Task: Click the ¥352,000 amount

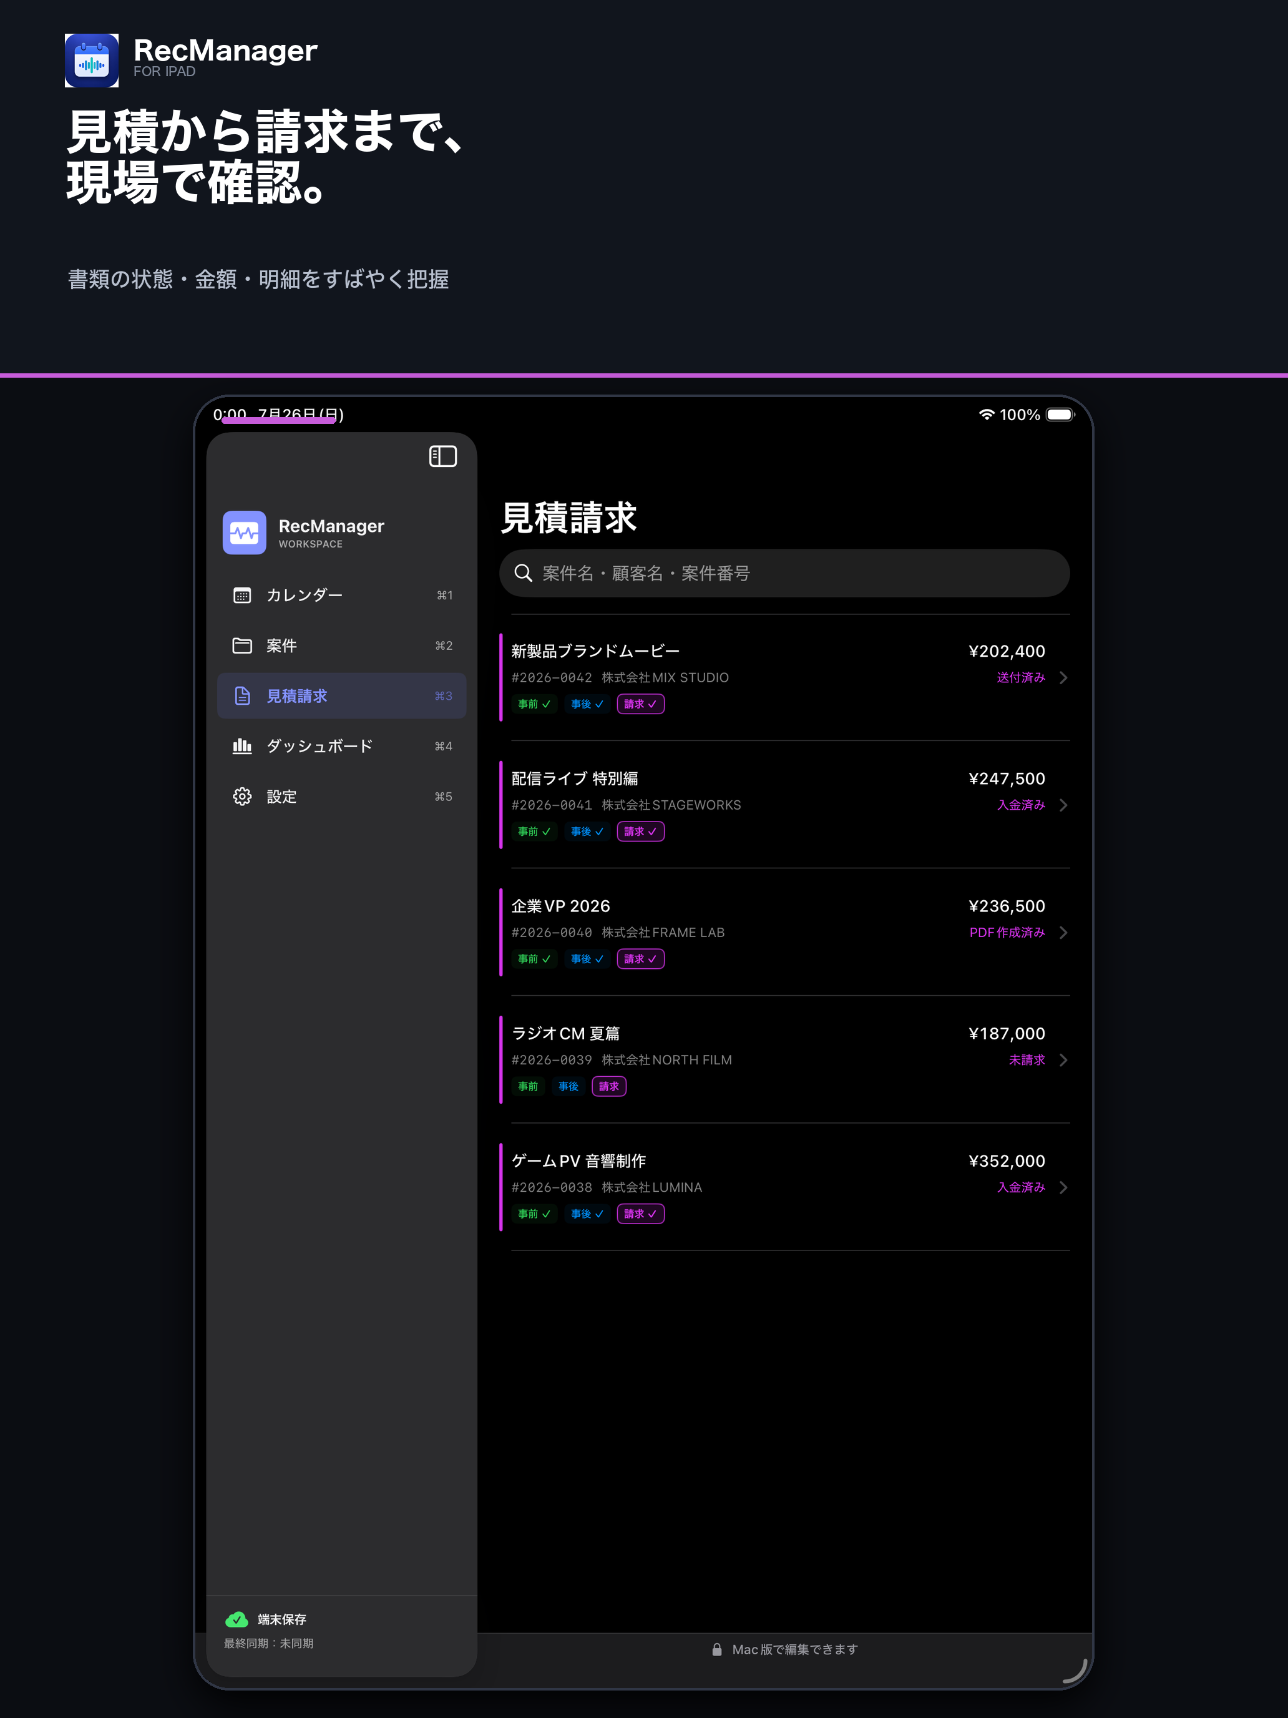Action: (1007, 1161)
